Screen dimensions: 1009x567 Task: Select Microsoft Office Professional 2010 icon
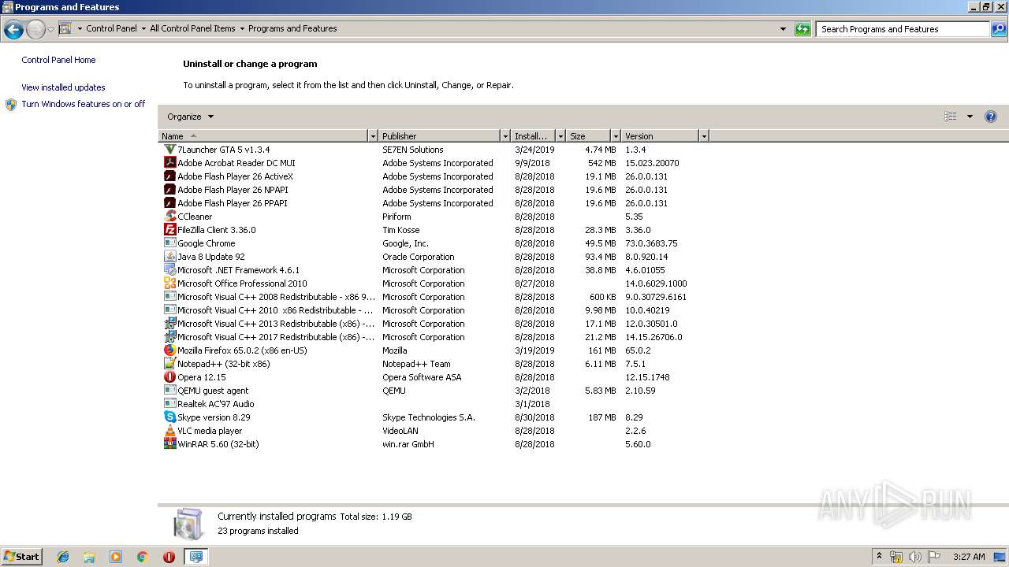169,283
